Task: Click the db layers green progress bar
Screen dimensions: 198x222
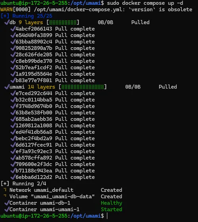Action: coord(63,22)
